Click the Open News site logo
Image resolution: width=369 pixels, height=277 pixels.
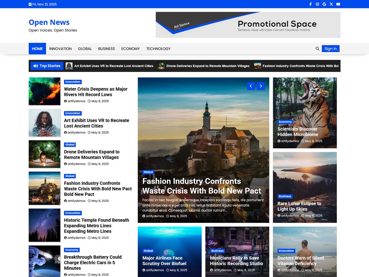tap(49, 22)
